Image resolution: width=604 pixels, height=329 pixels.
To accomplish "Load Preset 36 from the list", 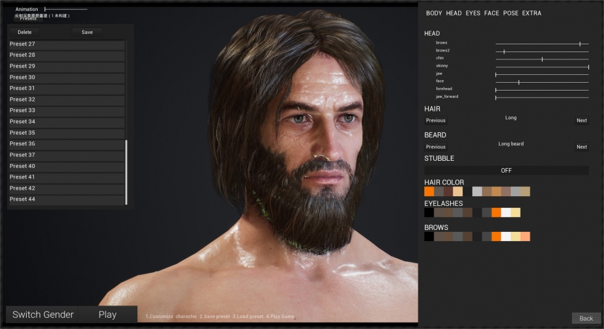I will point(66,144).
